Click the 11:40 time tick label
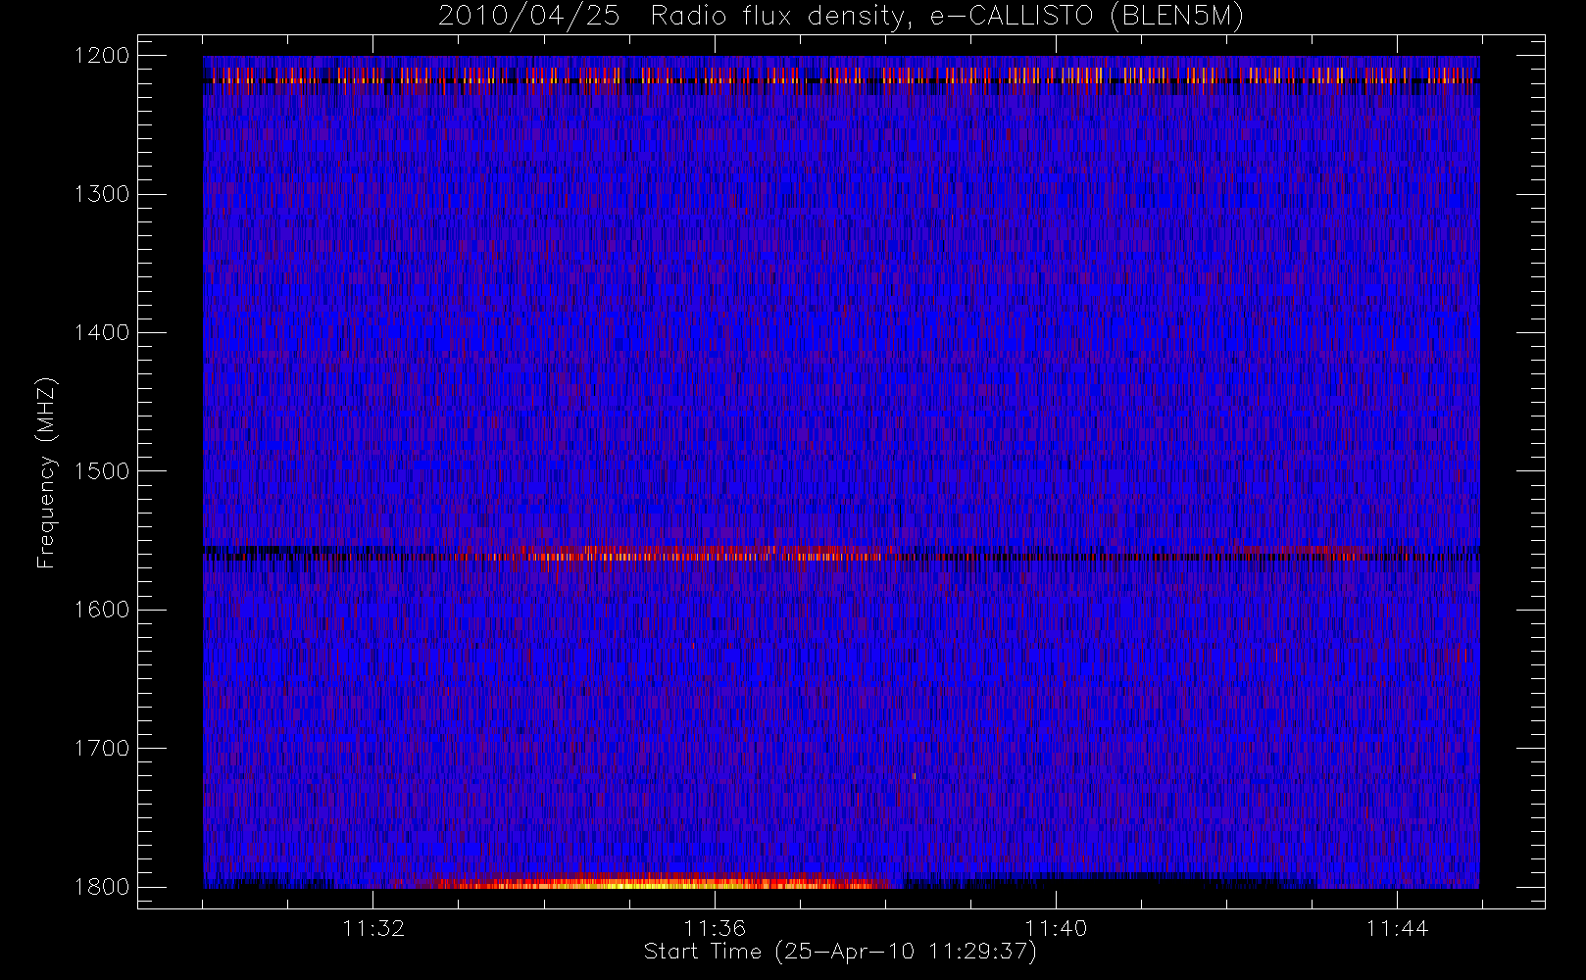The width and height of the screenshot is (1586, 980). pos(1056,928)
